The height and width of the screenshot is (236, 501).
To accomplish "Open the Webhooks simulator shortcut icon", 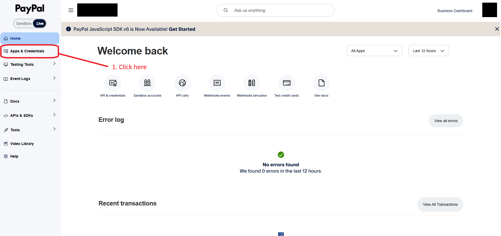I will click(252, 83).
